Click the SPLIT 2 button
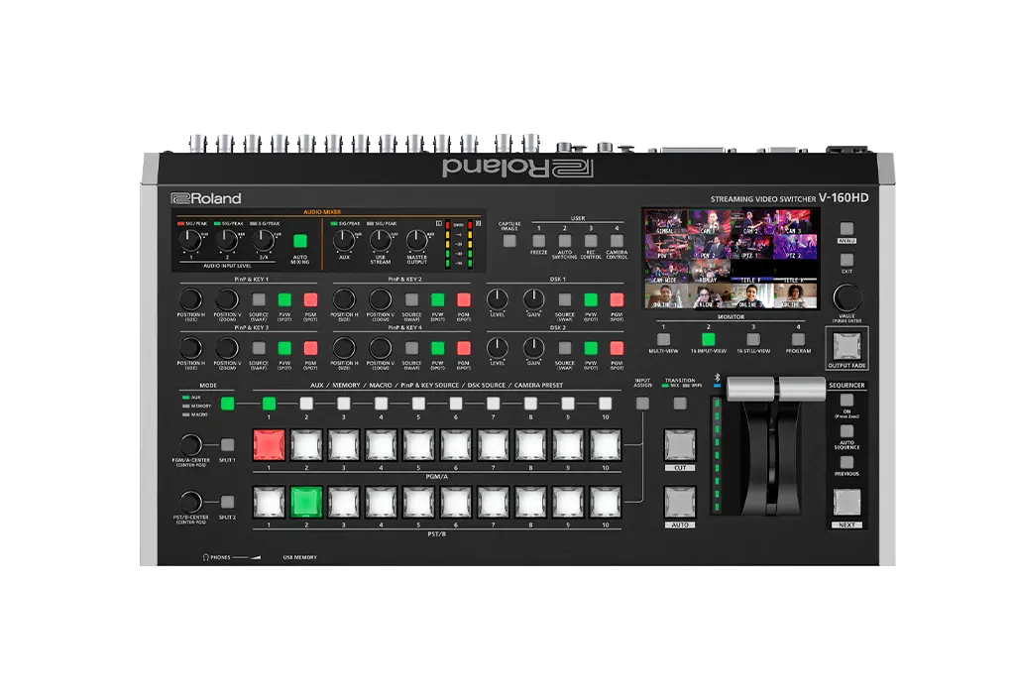The image size is (1015, 700). click(x=227, y=502)
